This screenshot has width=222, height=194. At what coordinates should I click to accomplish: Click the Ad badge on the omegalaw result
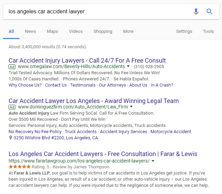(12, 67)
